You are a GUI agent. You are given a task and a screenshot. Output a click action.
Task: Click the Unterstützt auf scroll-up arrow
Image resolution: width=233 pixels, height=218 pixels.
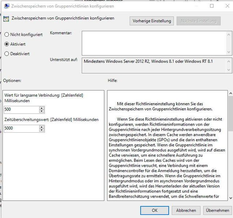coord(229,61)
